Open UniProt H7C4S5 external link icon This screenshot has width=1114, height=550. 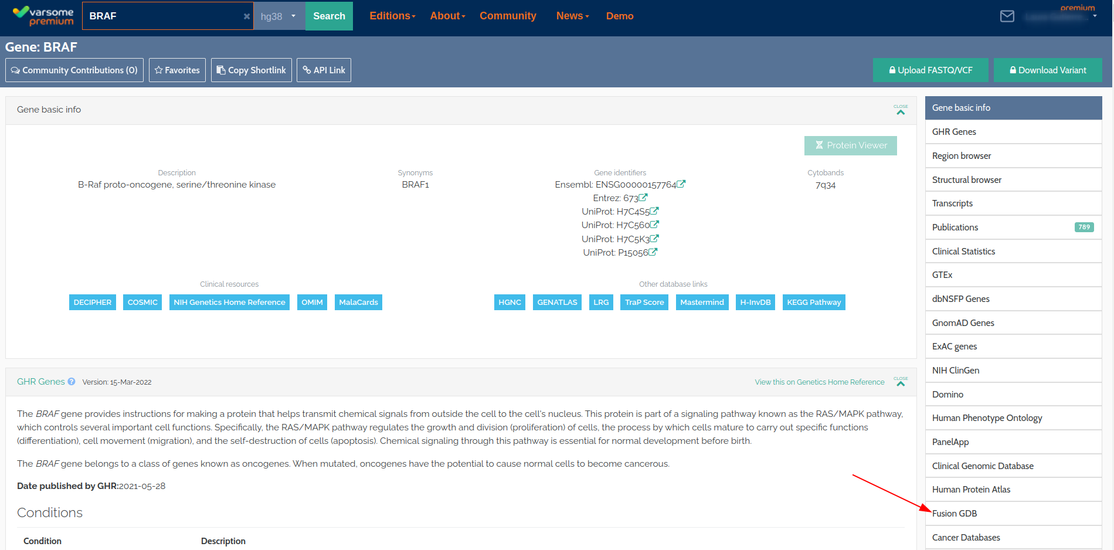(655, 211)
